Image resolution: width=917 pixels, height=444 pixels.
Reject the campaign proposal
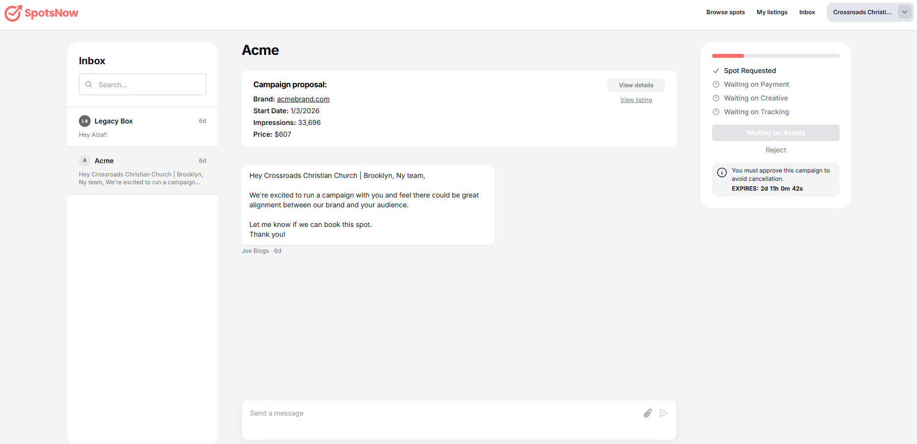[775, 150]
